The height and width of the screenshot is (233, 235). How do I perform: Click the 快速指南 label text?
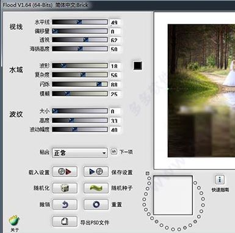pos(220,190)
